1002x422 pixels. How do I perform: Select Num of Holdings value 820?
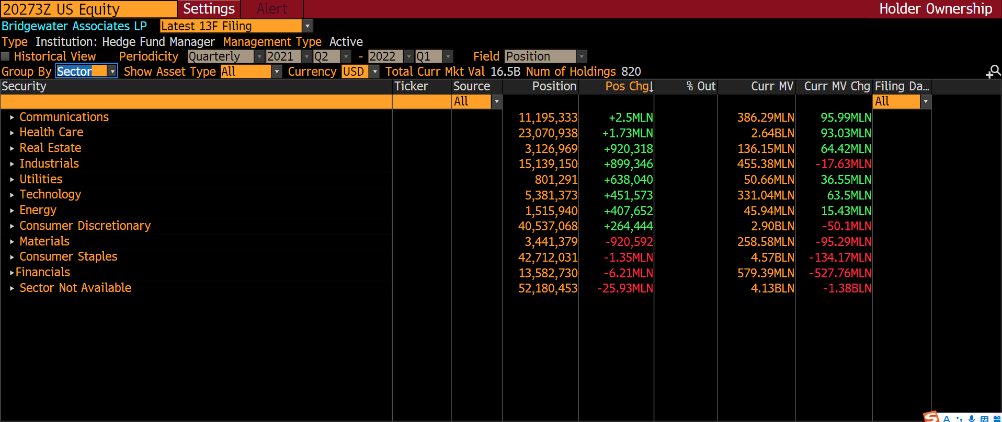(x=631, y=72)
